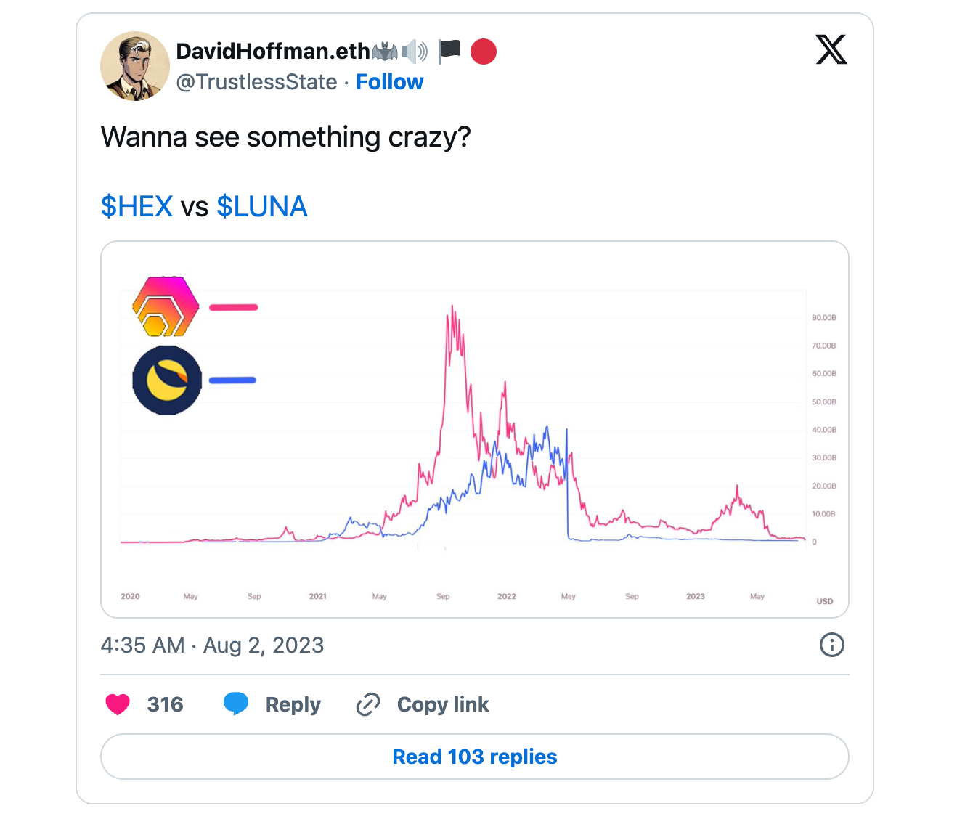Click the pink HEX legend line
Screen dimensions: 957x819
(x=234, y=307)
